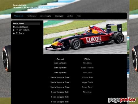Click Sports Supreme Team label beside Makács Ádám
138x104 pixels.
60,77
